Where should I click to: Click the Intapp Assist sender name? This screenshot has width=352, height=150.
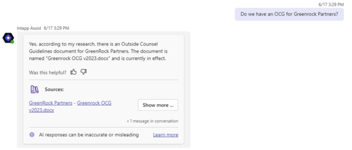(29, 28)
